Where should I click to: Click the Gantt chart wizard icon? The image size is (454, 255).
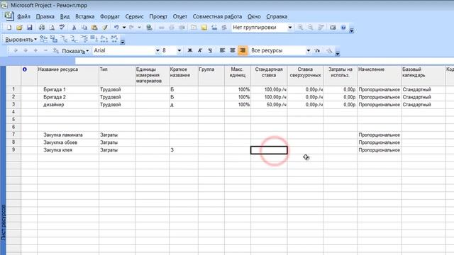coord(329,50)
